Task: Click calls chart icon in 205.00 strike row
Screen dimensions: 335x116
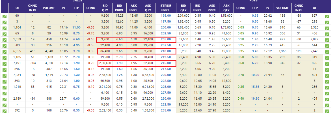Action: 5,40
